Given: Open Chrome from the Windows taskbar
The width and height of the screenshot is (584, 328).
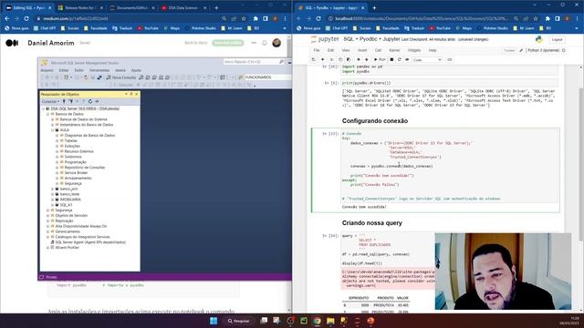Looking at the screenshot, I should click(x=317, y=321).
